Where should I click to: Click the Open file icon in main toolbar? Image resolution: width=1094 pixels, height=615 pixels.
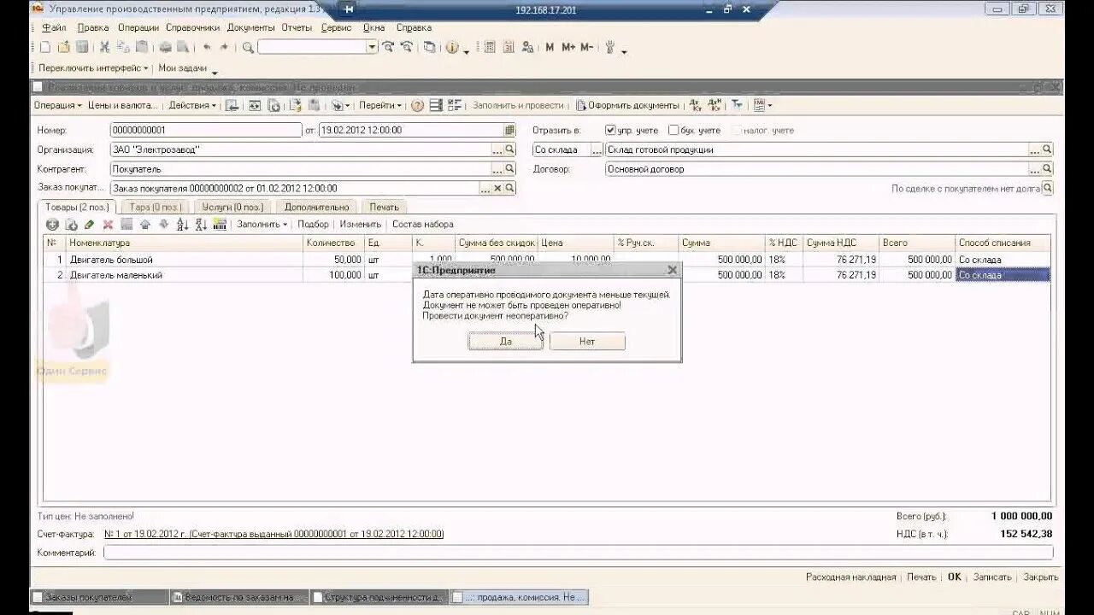point(63,48)
